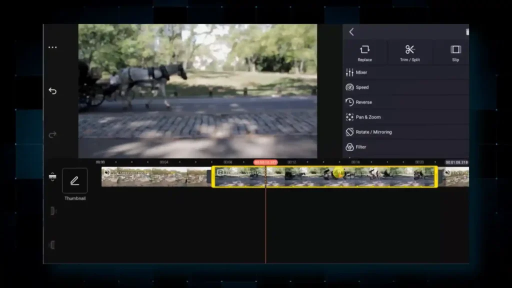This screenshot has height=288, width=512.
Task: Collapse the clip options panel with back arrow
Action: click(351, 31)
